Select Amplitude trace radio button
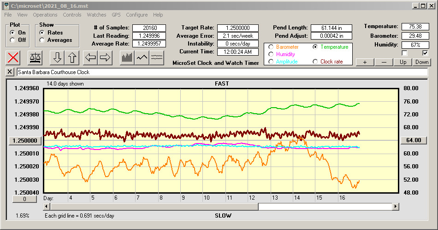The width and height of the screenshot is (438, 230). [x=271, y=62]
